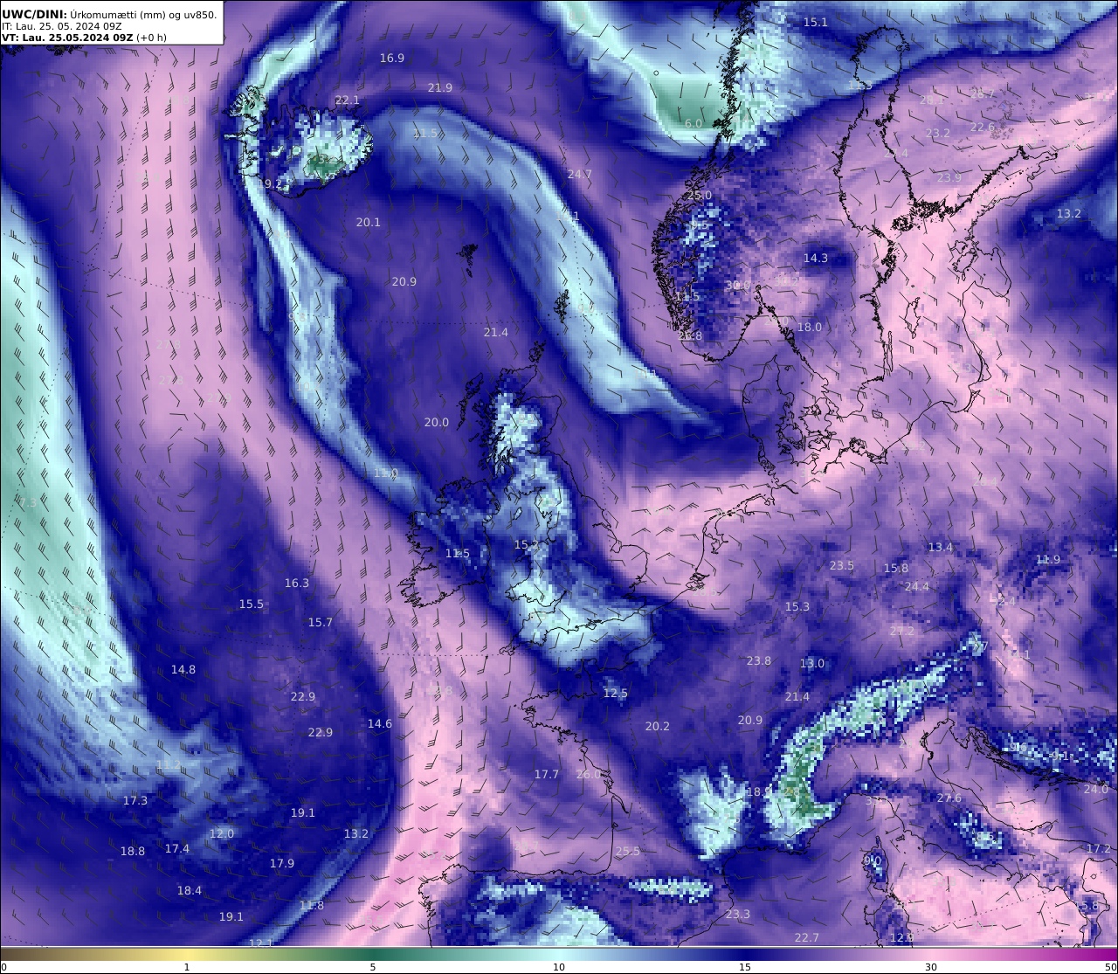1118x974 pixels.
Task: Click legend tick label 5
Action: click(x=373, y=967)
